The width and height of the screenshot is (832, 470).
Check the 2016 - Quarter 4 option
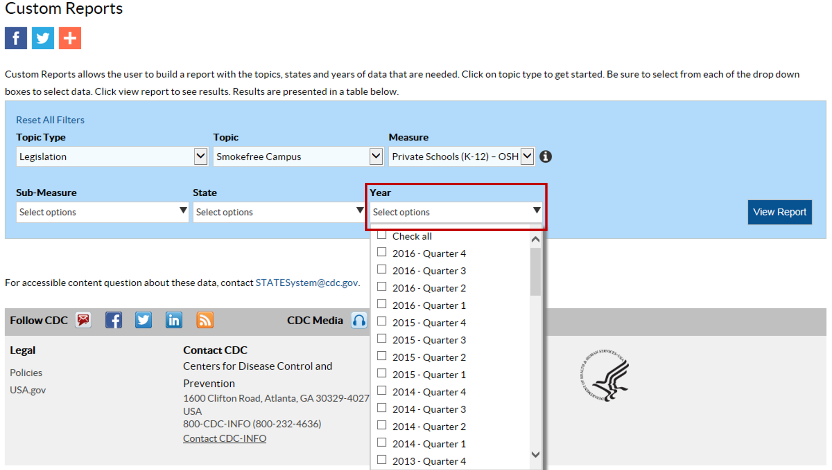[382, 252]
